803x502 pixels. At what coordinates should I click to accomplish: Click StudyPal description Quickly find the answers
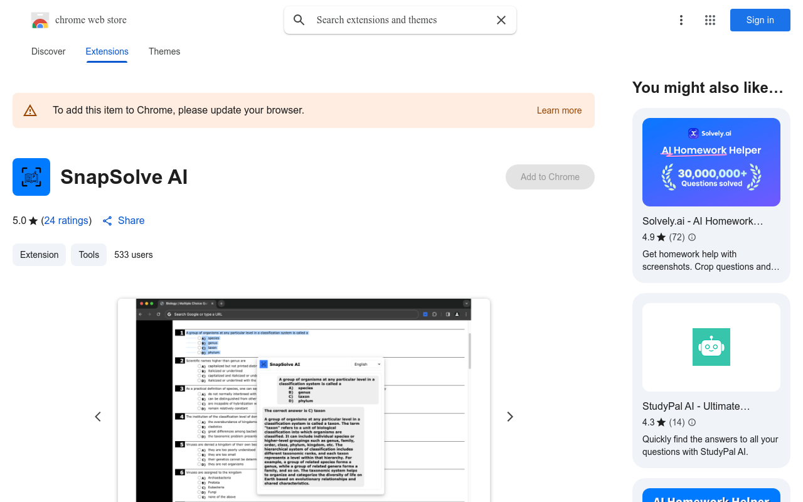(710, 446)
